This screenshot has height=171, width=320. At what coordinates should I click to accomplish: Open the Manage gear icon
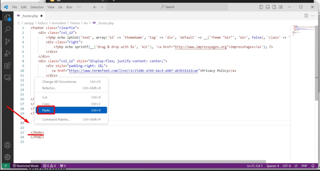[8, 157]
